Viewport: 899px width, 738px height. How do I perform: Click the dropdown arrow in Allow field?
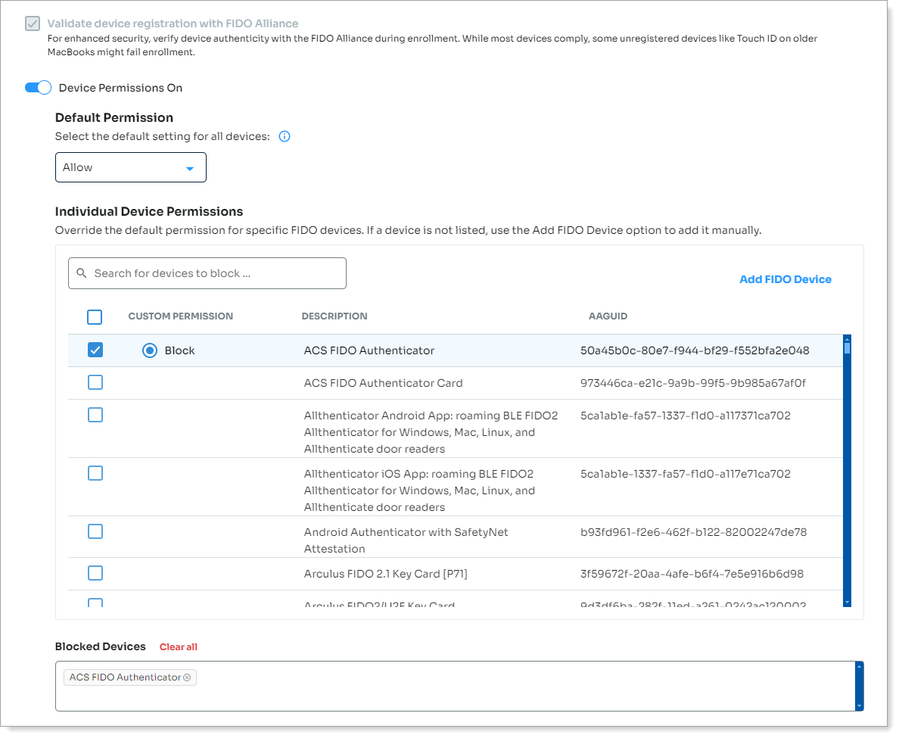coord(190,169)
